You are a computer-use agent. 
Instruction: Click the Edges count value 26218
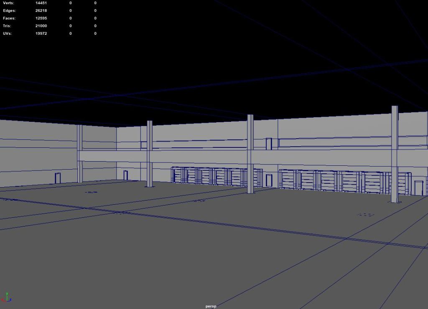click(41, 10)
